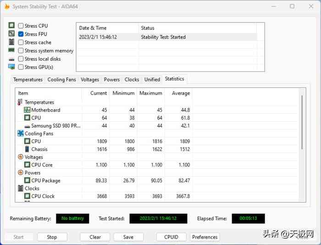321x245 pixels.
Task: Select the Stability Test: Started log entry
Action: click(x=163, y=37)
